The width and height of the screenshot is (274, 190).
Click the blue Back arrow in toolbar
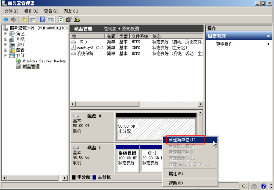5,20
